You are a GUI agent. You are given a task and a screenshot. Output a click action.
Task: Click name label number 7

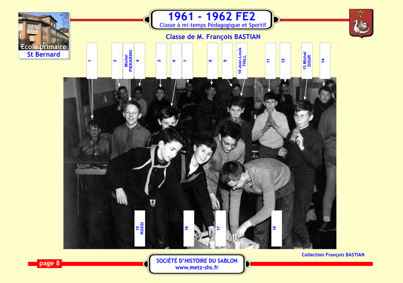[187, 61]
